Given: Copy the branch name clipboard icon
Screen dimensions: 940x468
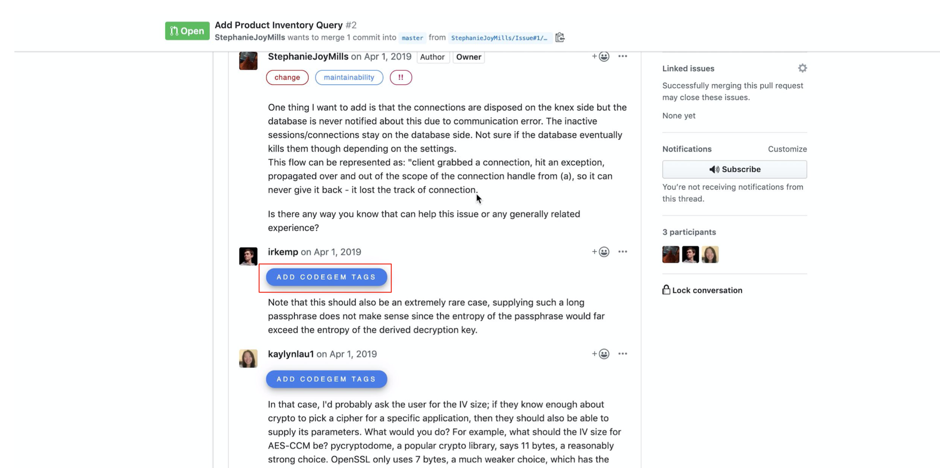Looking at the screenshot, I should click(x=560, y=38).
